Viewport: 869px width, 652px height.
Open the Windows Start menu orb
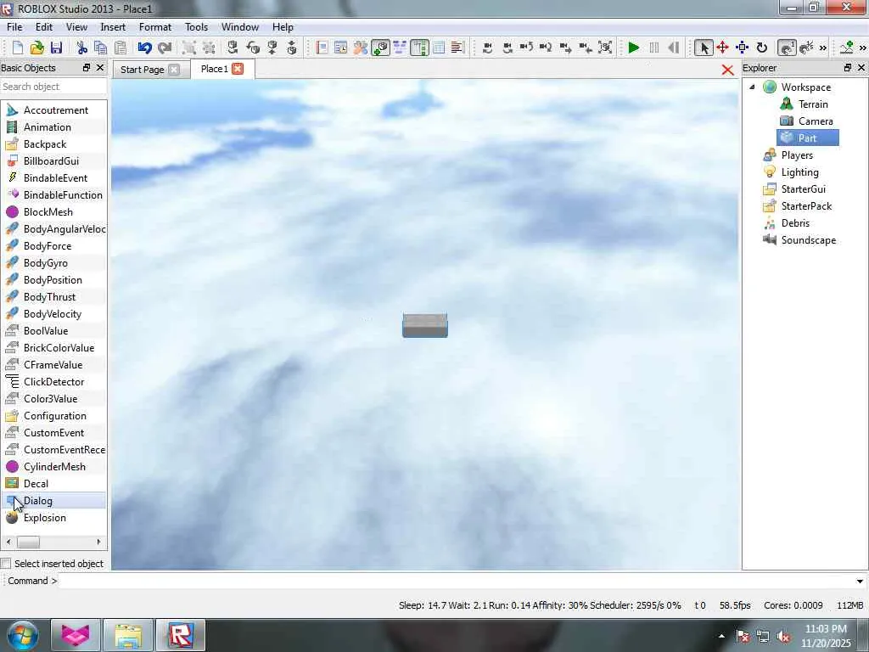click(x=22, y=635)
